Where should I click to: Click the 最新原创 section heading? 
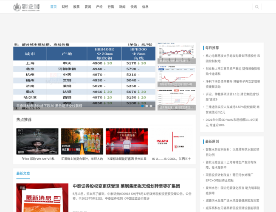coord(212,142)
